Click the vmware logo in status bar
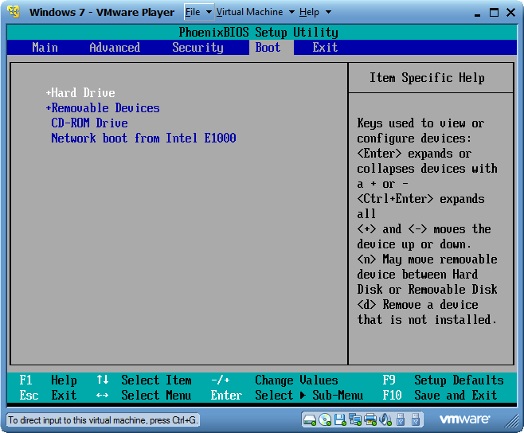Screen dimensions: 524x433 [x=465, y=419]
